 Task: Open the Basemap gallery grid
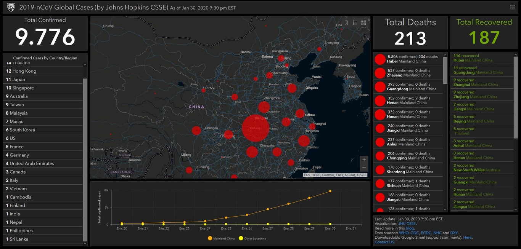363,23
